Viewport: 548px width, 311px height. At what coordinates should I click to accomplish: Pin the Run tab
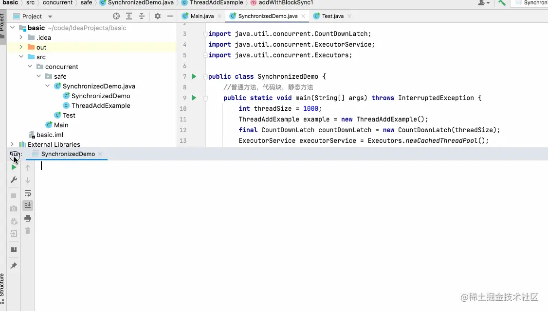[x=14, y=266]
